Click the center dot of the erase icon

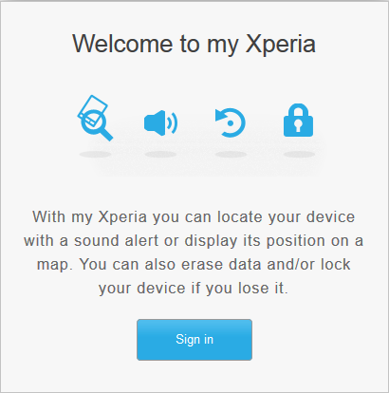coord(231,122)
